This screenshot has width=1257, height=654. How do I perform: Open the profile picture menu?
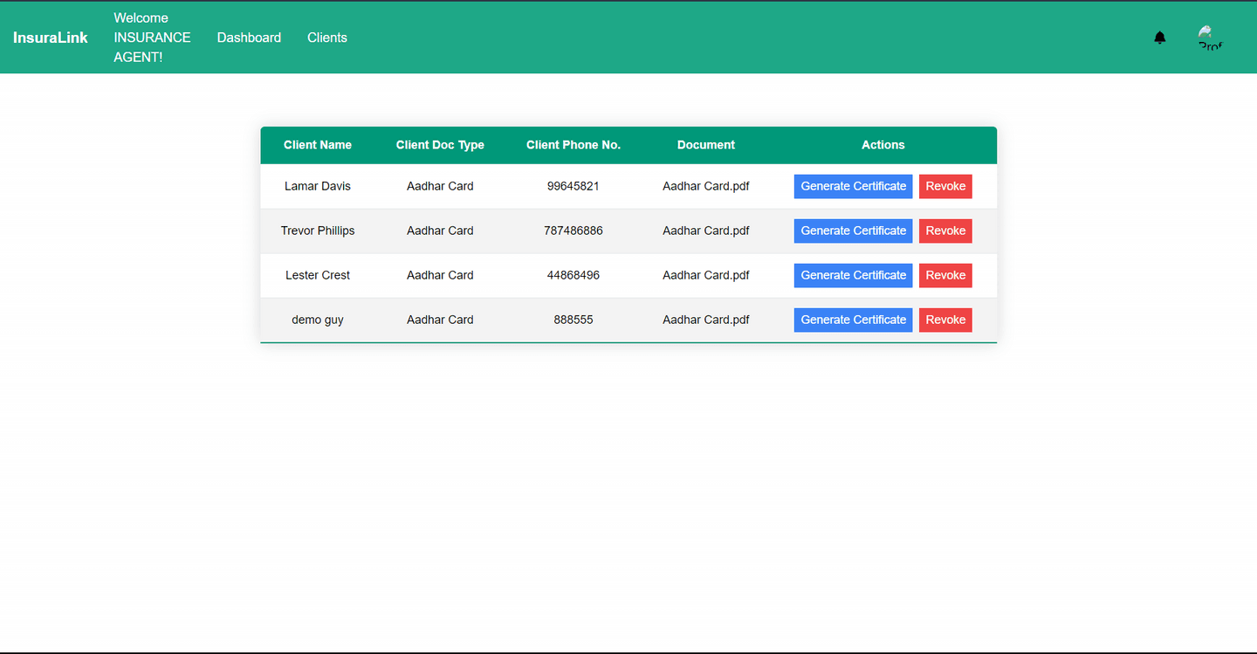click(x=1210, y=38)
